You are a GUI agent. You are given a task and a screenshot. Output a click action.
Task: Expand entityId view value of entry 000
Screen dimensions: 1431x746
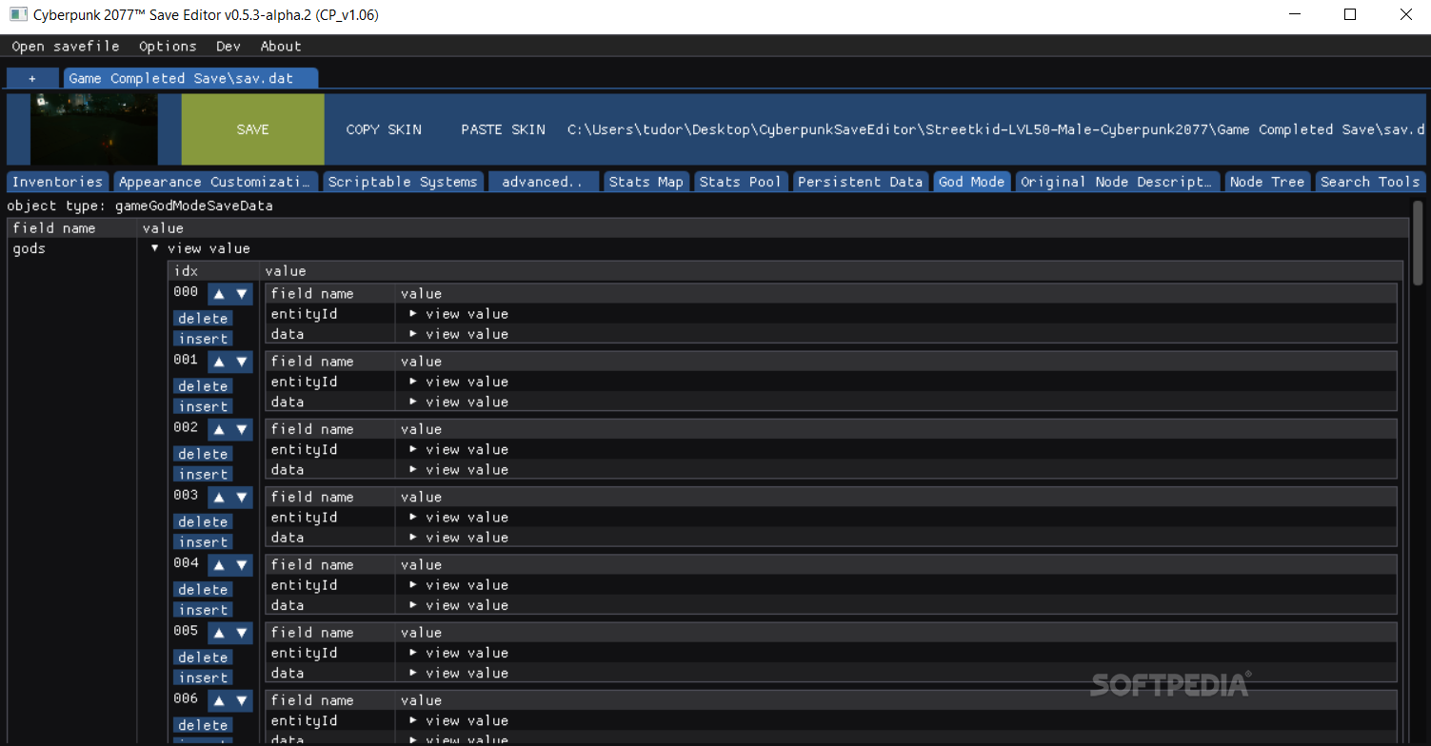(413, 314)
